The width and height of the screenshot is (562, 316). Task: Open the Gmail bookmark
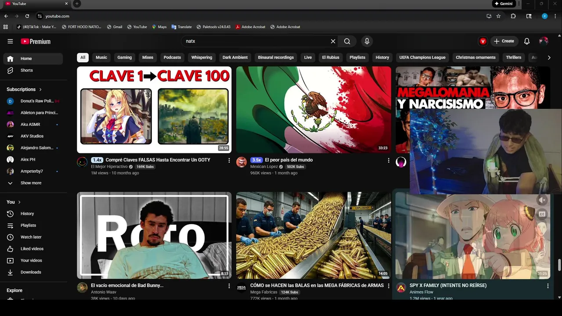[x=114, y=27]
